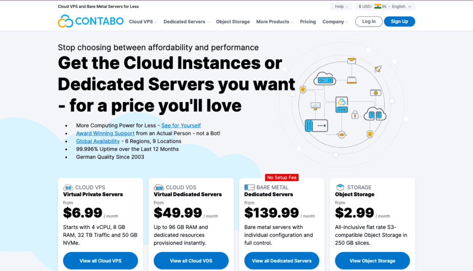Click View all Dedicated Servers button
The width and height of the screenshot is (473, 271).
point(282,261)
